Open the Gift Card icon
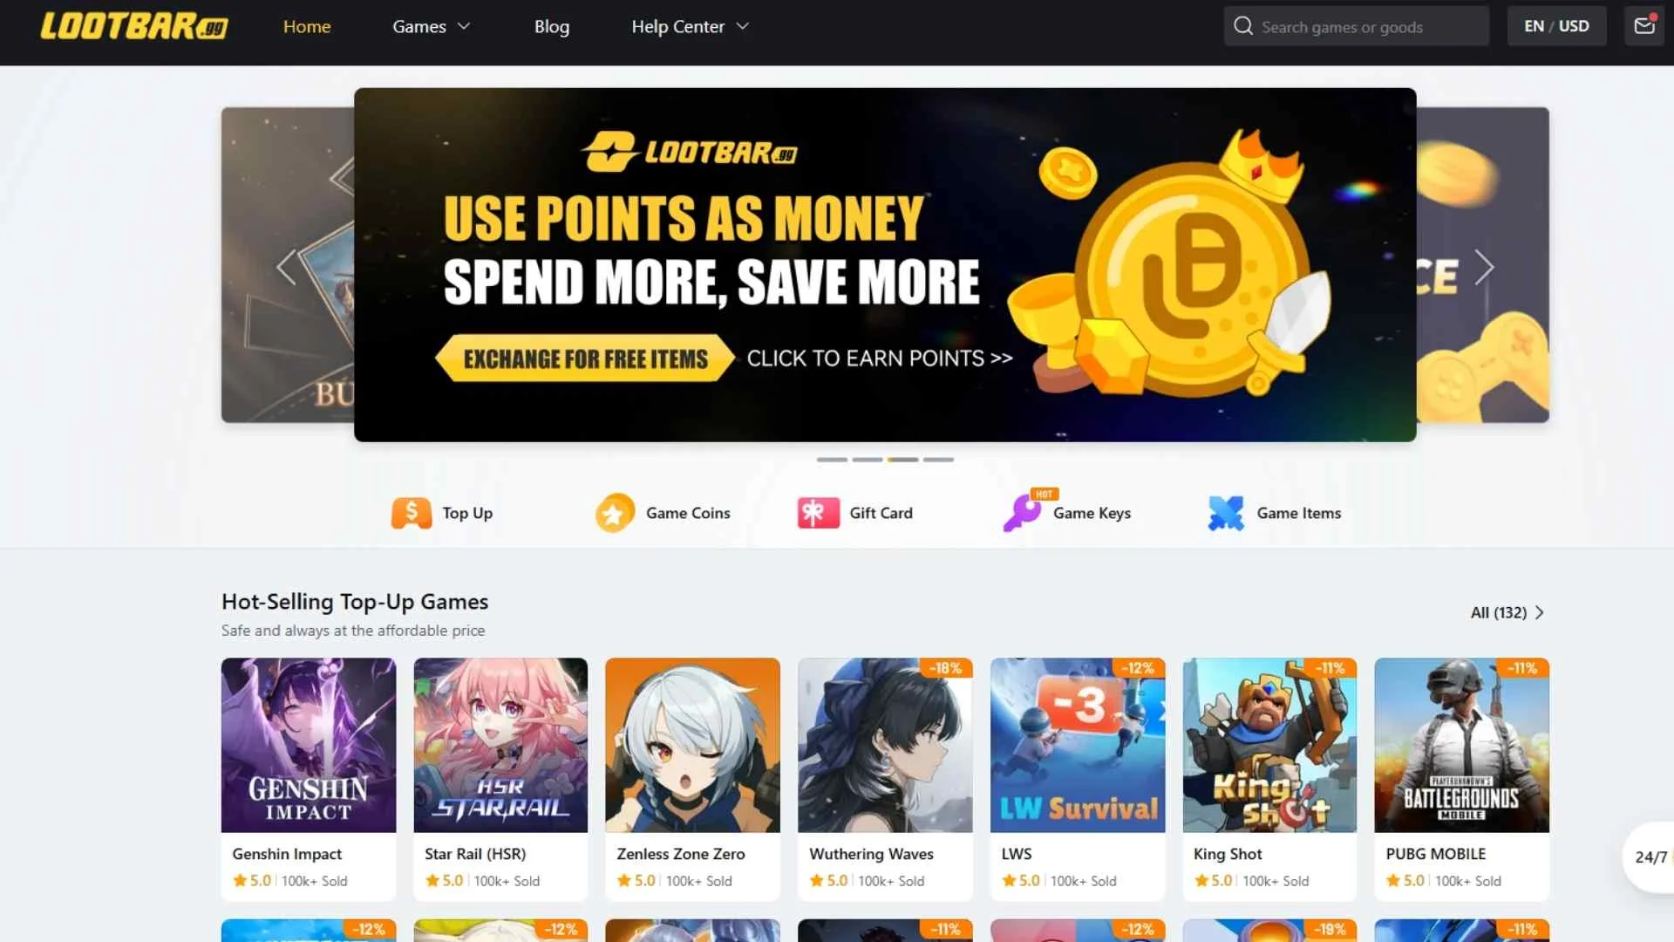 (819, 513)
